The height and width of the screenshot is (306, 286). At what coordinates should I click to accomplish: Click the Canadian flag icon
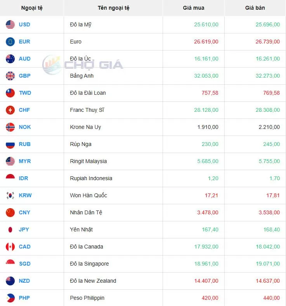[x=10, y=247]
